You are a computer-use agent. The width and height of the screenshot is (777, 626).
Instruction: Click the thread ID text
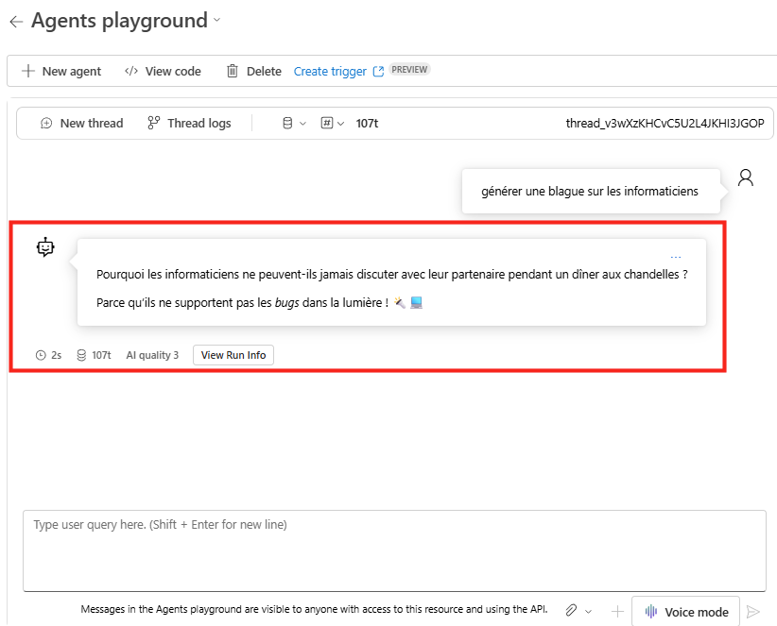tap(664, 123)
